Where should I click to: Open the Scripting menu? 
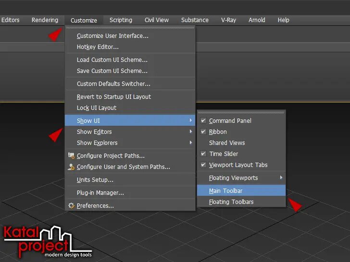pos(121,20)
